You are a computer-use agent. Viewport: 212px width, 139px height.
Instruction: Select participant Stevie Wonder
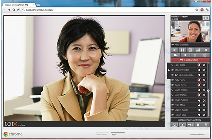(x=182, y=70)
